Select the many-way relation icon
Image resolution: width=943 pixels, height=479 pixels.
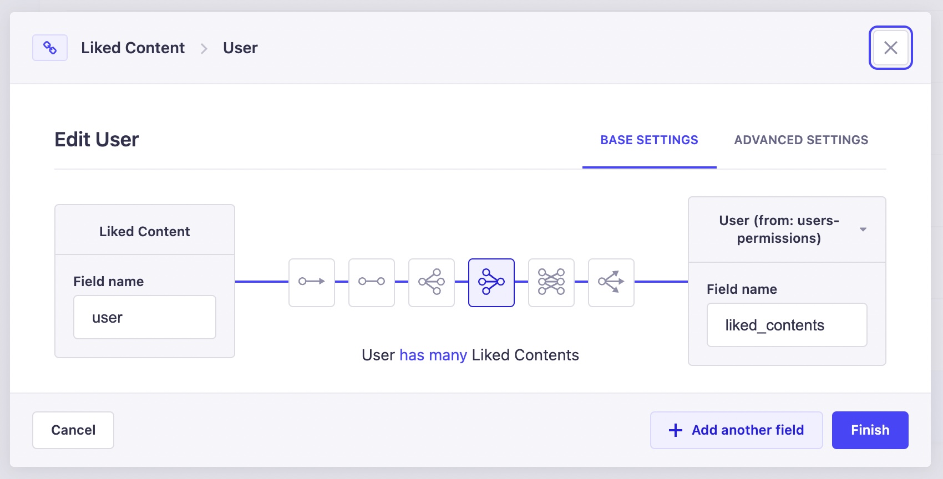point(611,283)
